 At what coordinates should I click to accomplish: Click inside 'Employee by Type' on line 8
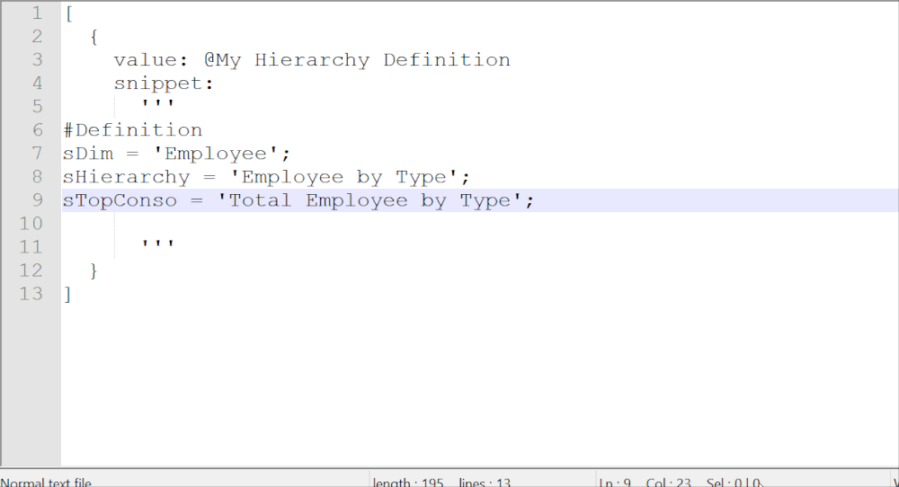(x=344, y=177)
